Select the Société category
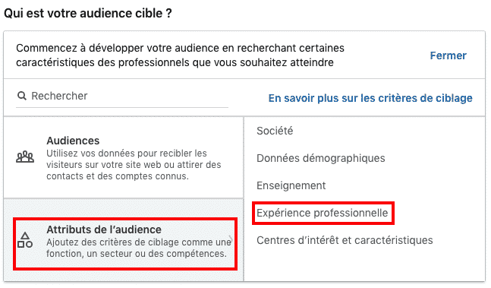This screenshot has width=491, height=288. tap(275, 131)
